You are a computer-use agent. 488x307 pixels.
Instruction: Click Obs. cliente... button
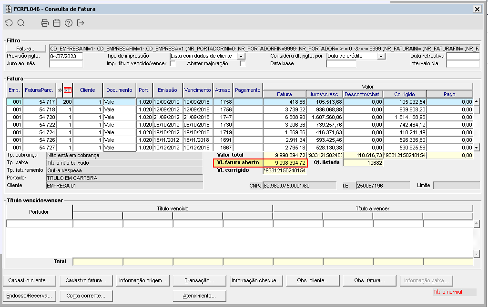click(x=313, y=280)
